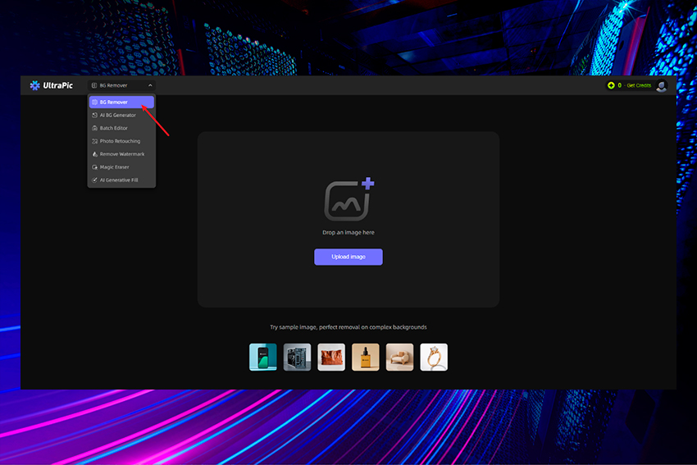Viewport: 697px width, 465px height.
Task: Click the green plus credits icon
Action: click(611, 85)
